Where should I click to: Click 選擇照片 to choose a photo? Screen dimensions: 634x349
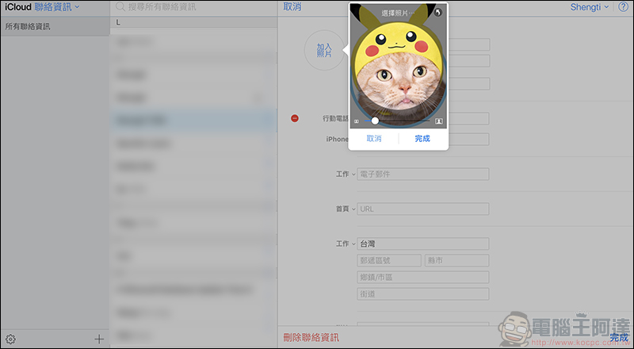click(x=398, y=13)
